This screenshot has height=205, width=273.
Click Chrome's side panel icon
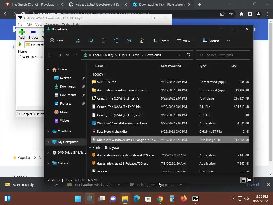[x=250, y=14]
